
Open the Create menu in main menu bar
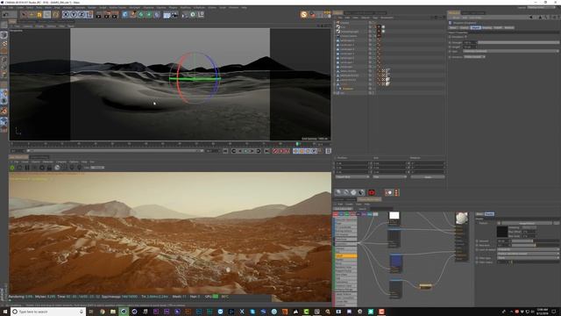click(x=19, y=7)
